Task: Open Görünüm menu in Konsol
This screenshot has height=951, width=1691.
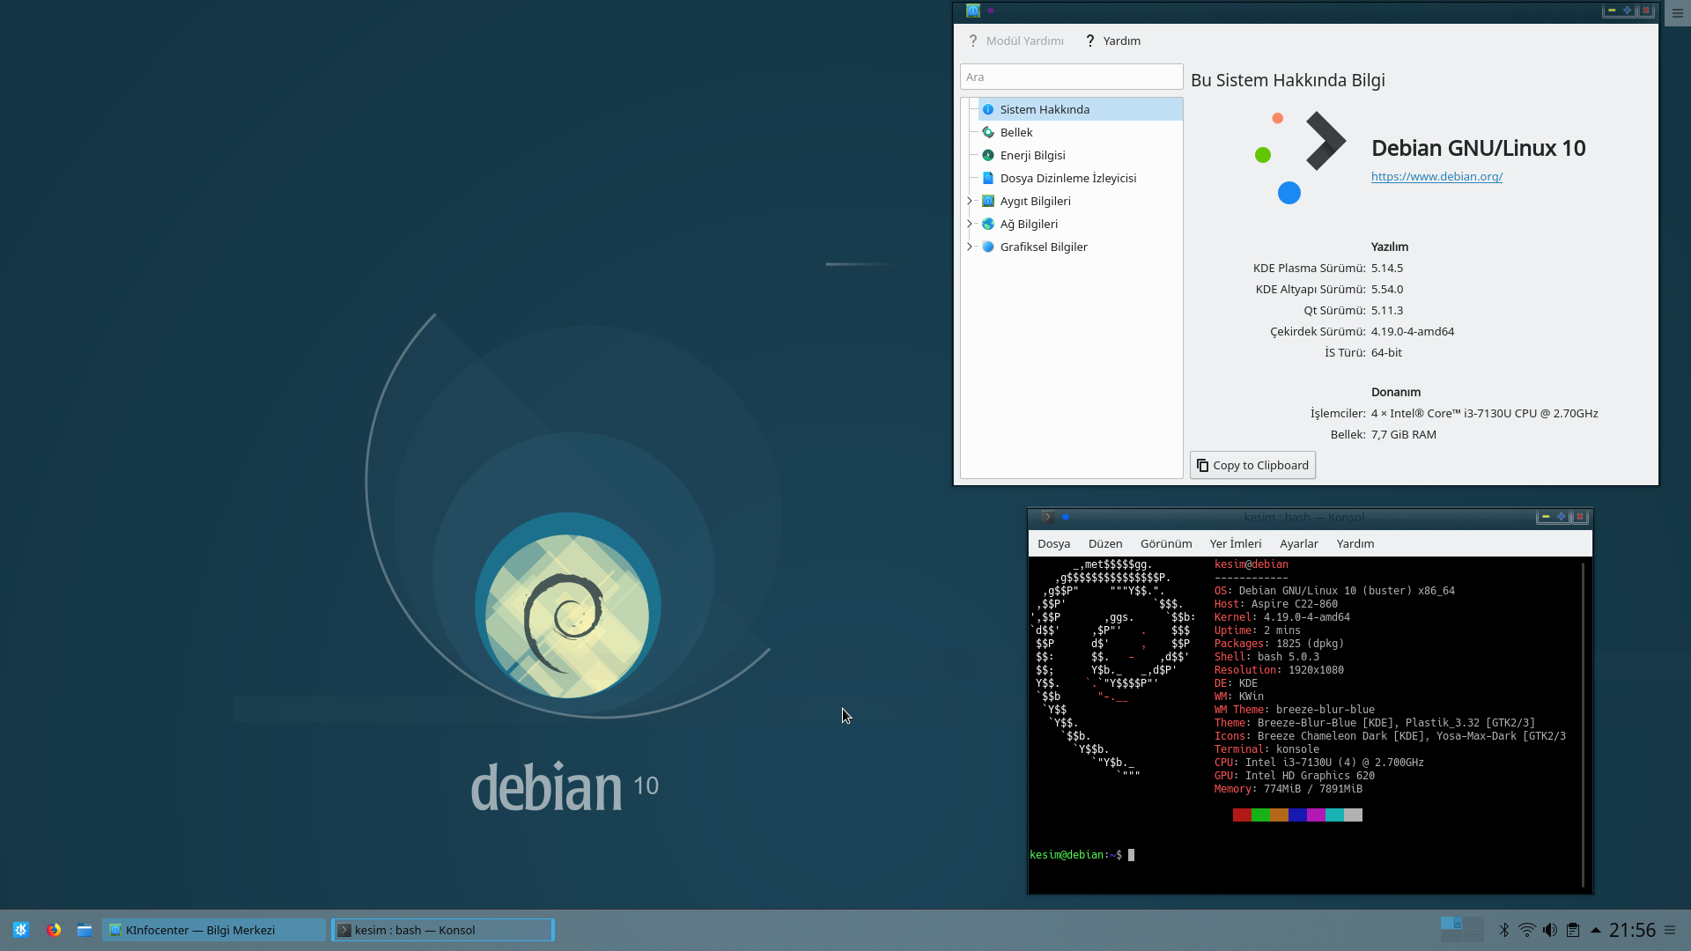Action: tap(1166, 543)
